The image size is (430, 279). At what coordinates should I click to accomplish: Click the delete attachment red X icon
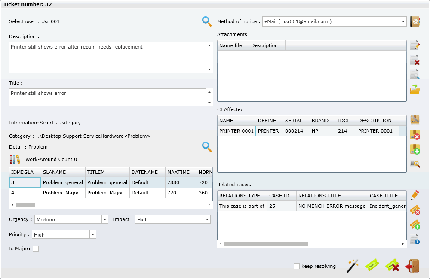click(x=415, y=60)
